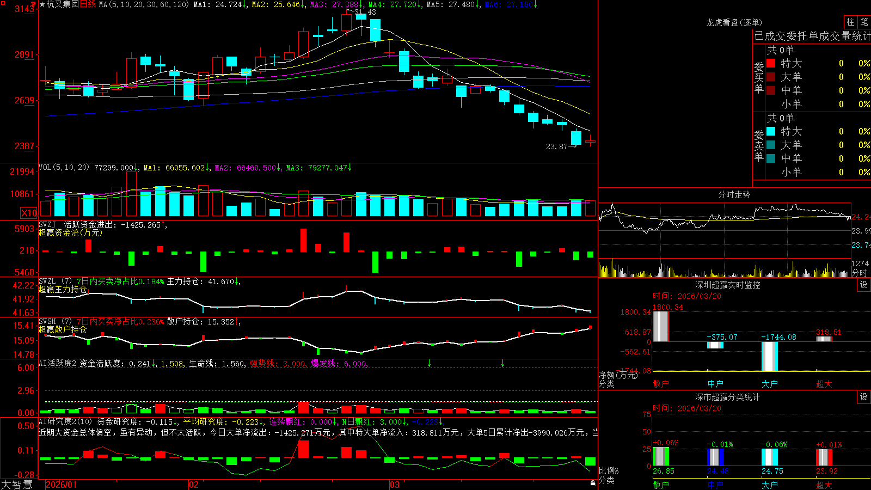Click the 23.87 low price label
The height and width of the screenshot is (490, 871).
[557, 146]
